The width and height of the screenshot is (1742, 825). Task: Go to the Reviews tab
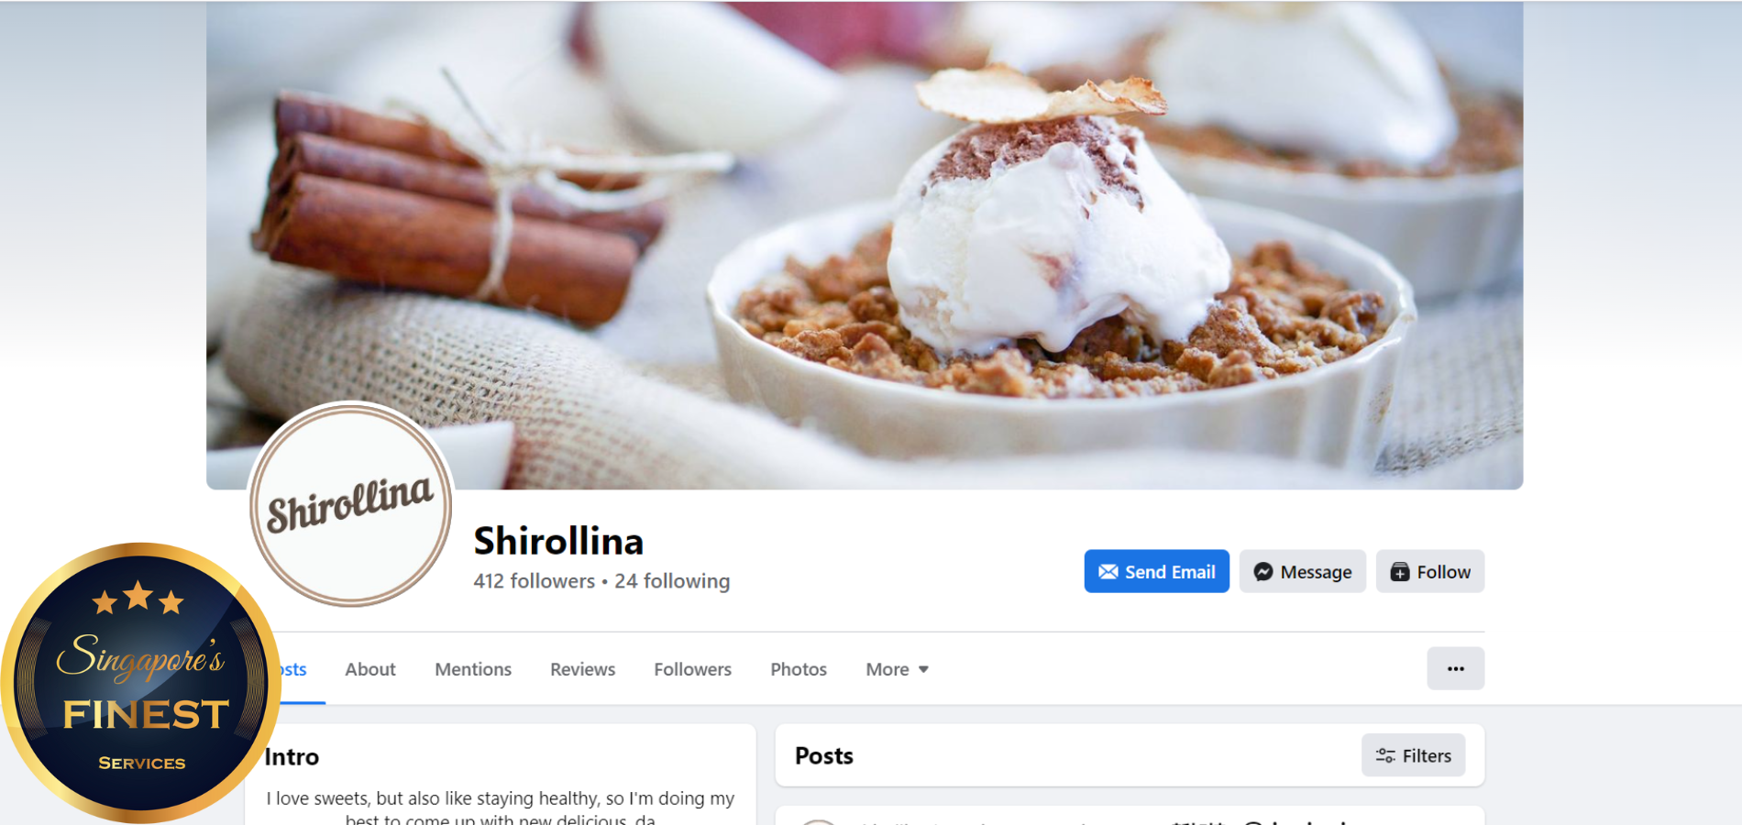pyautogui.click(x=582, y=669)
